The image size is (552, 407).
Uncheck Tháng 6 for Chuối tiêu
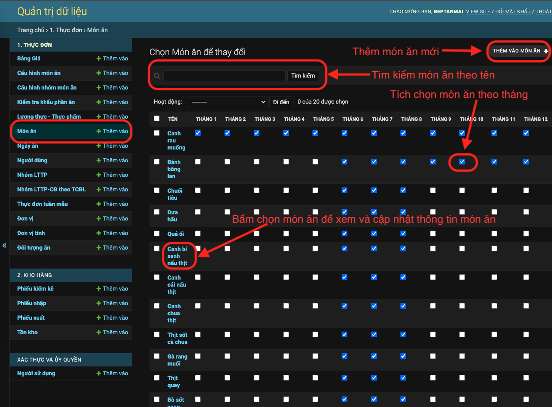[x=344, y=190]
